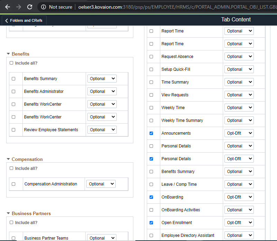Screen dimensions: 277x241
Task: Click the Weekly Time Summary label
Action: [182, 120]
